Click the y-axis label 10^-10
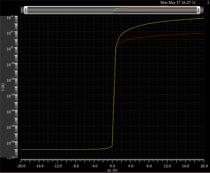Viewport: 210px width, 173px height. (x=10, y=64)
